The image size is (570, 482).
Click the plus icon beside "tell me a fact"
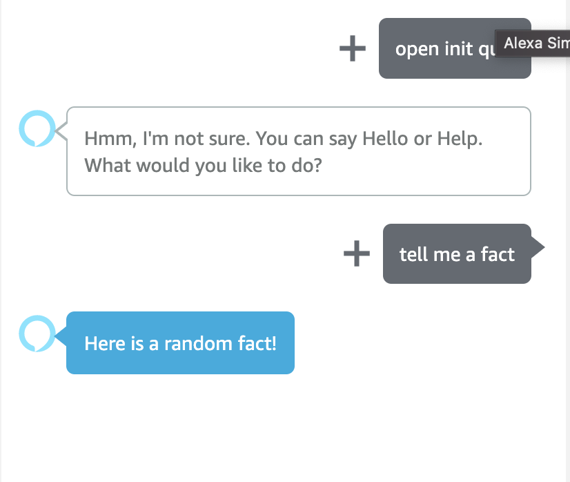pyautogui.click(x=357, y=253)
